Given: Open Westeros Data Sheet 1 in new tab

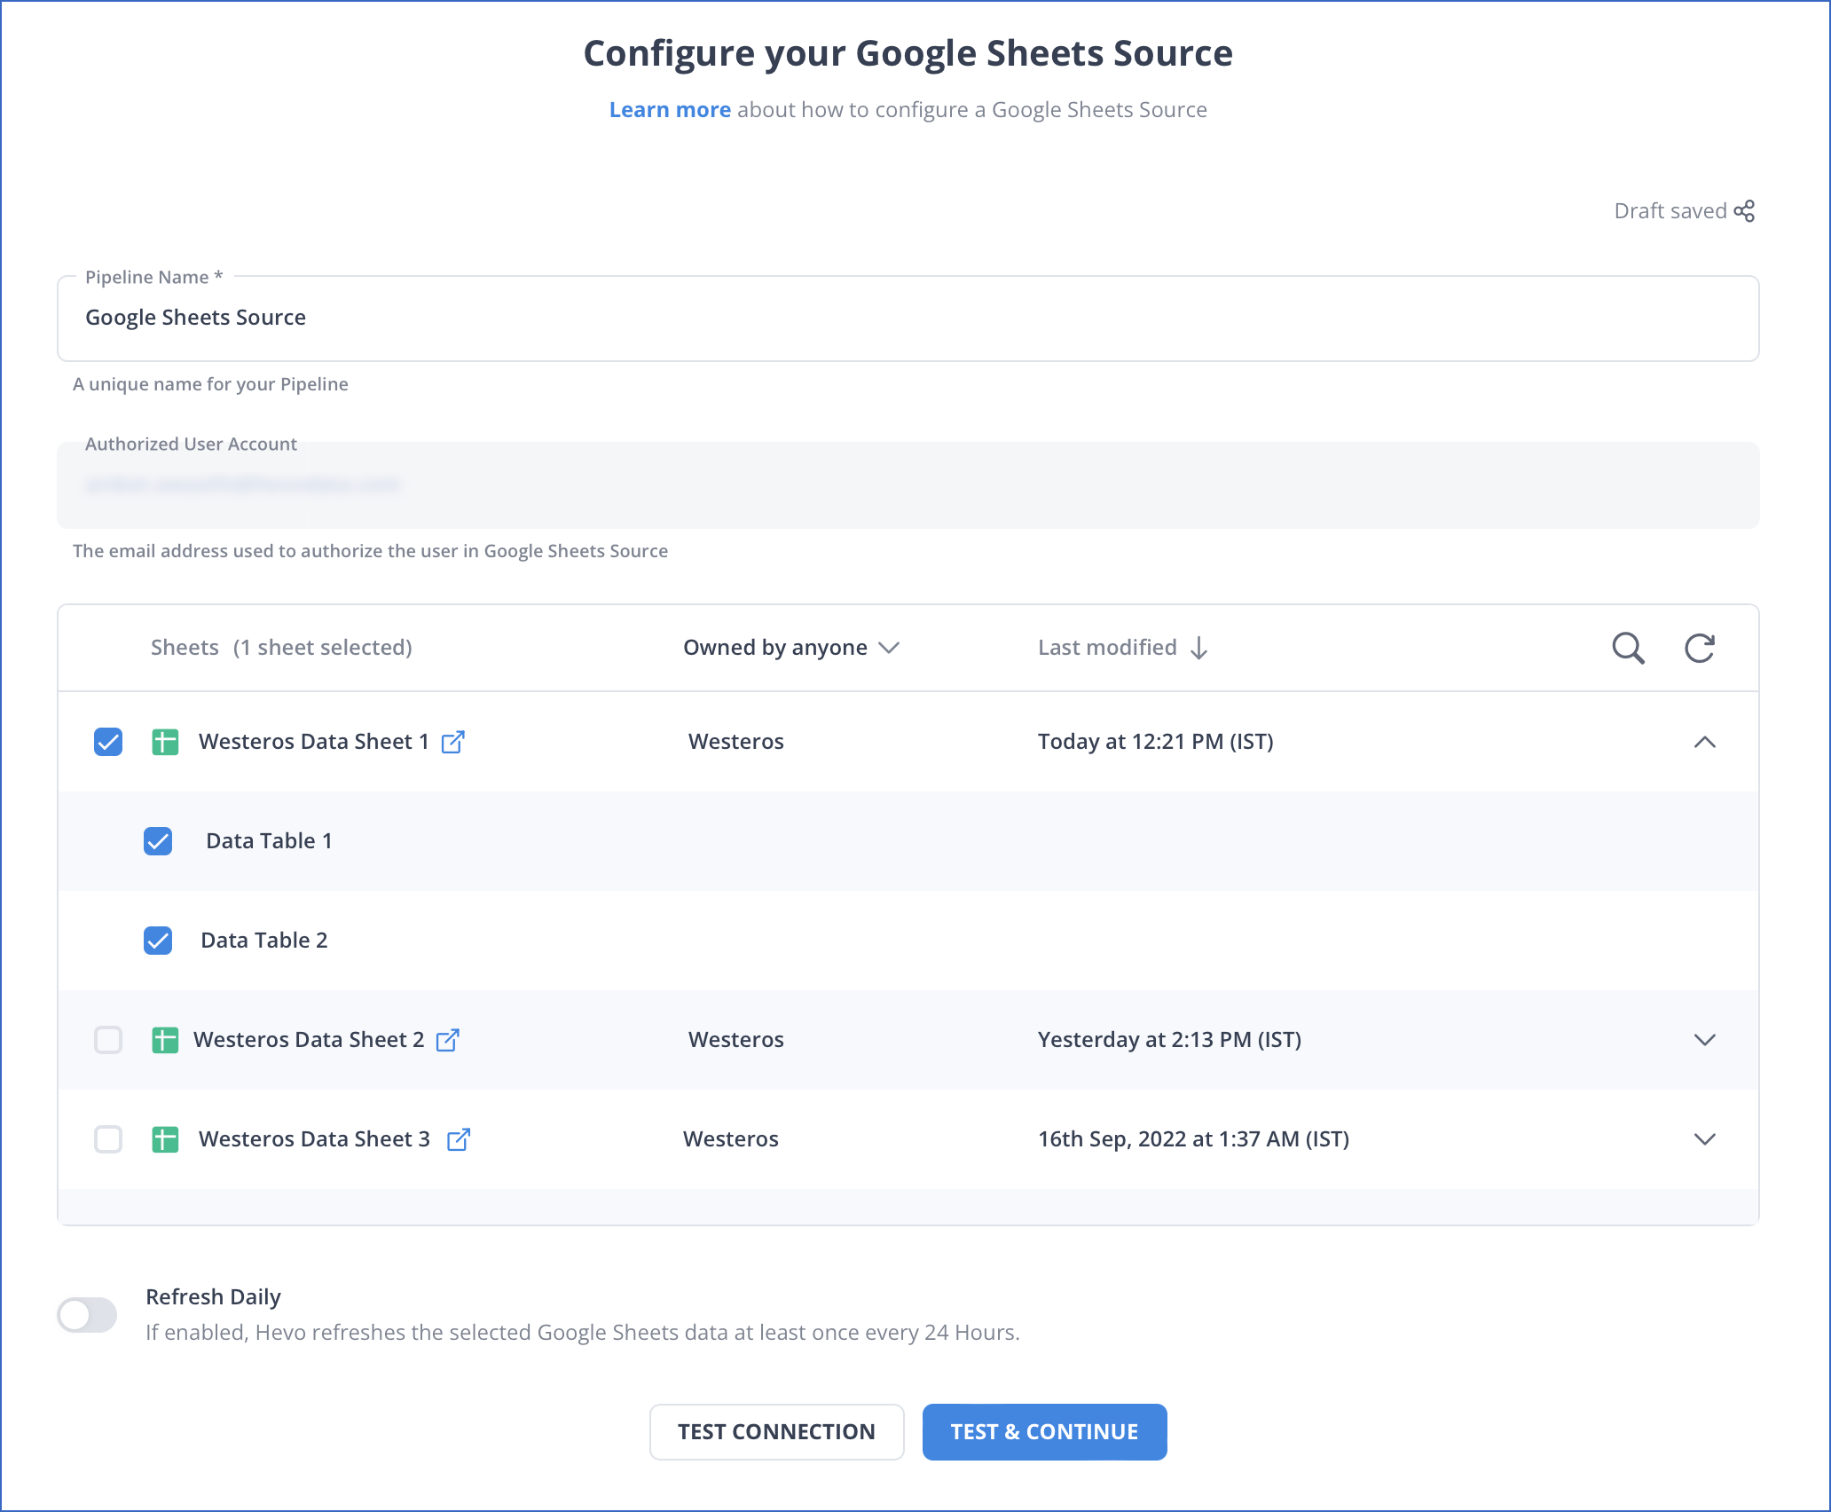Looking at the screenshot, I should (x=454, y=742).
